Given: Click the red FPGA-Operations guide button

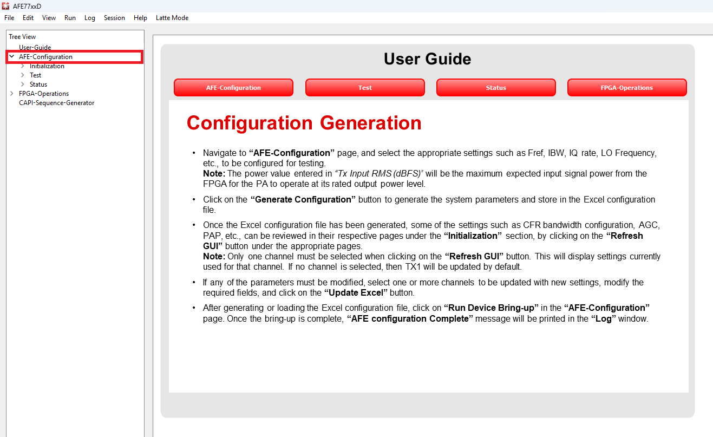Looking at the screenshot, I should [627, 88].
